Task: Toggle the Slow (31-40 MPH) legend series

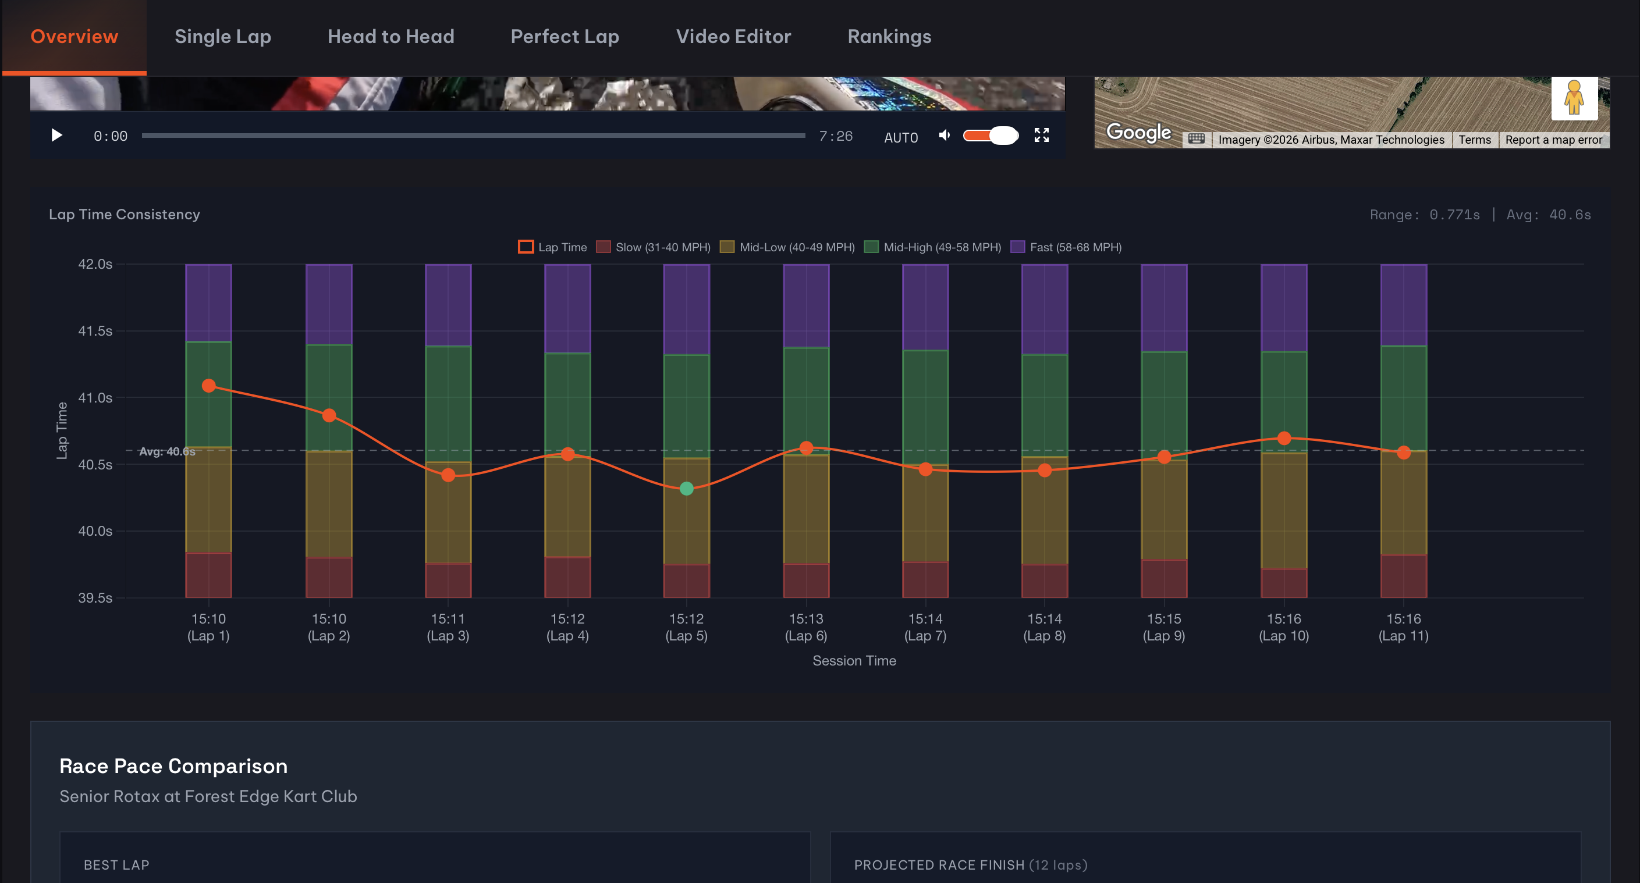Action: click(653, 247)
